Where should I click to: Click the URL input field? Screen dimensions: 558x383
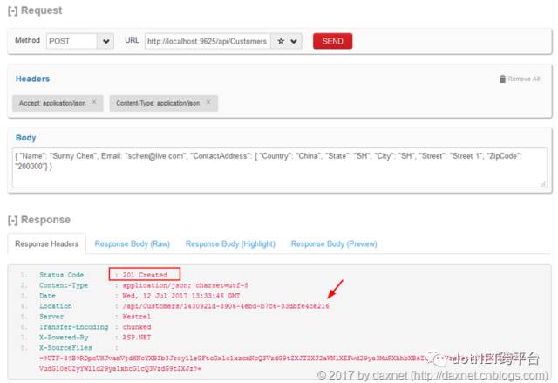coord(208,41)
